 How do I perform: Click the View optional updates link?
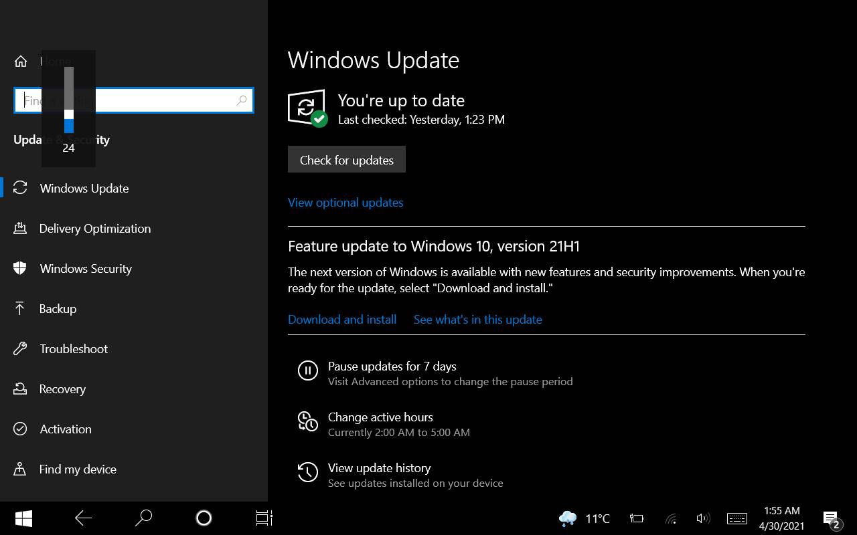click(345, 203)
